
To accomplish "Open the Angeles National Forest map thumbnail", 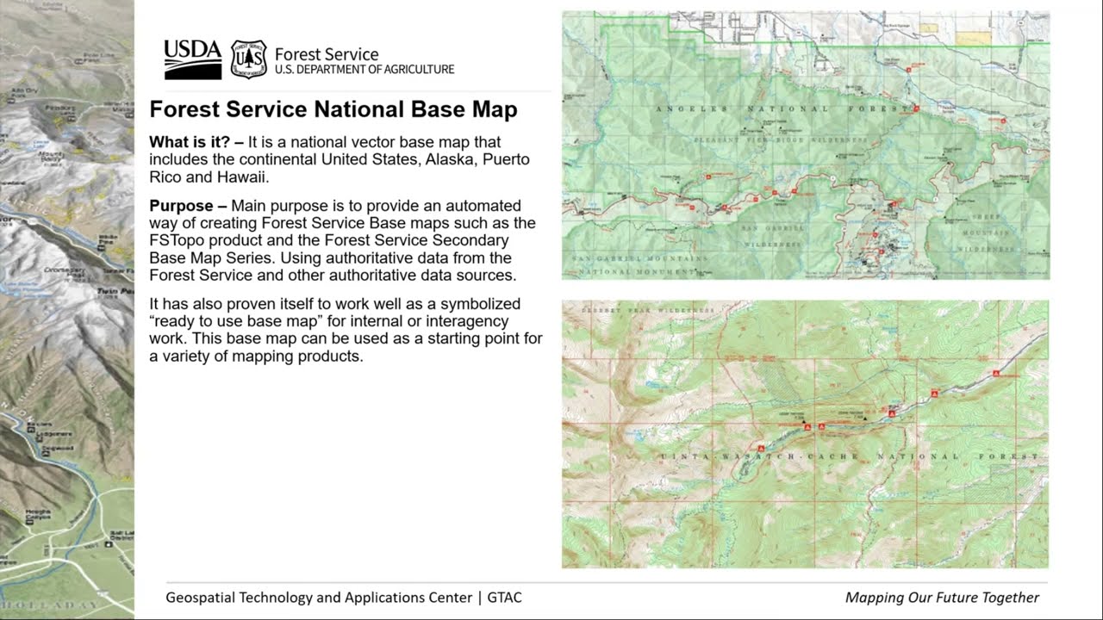I will pos(806,145).
